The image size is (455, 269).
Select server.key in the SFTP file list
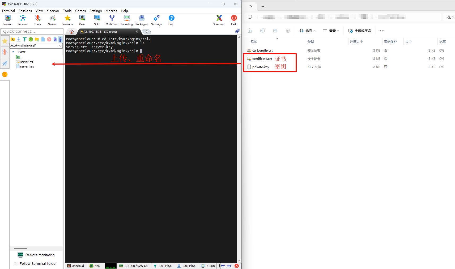pos(25,66)
